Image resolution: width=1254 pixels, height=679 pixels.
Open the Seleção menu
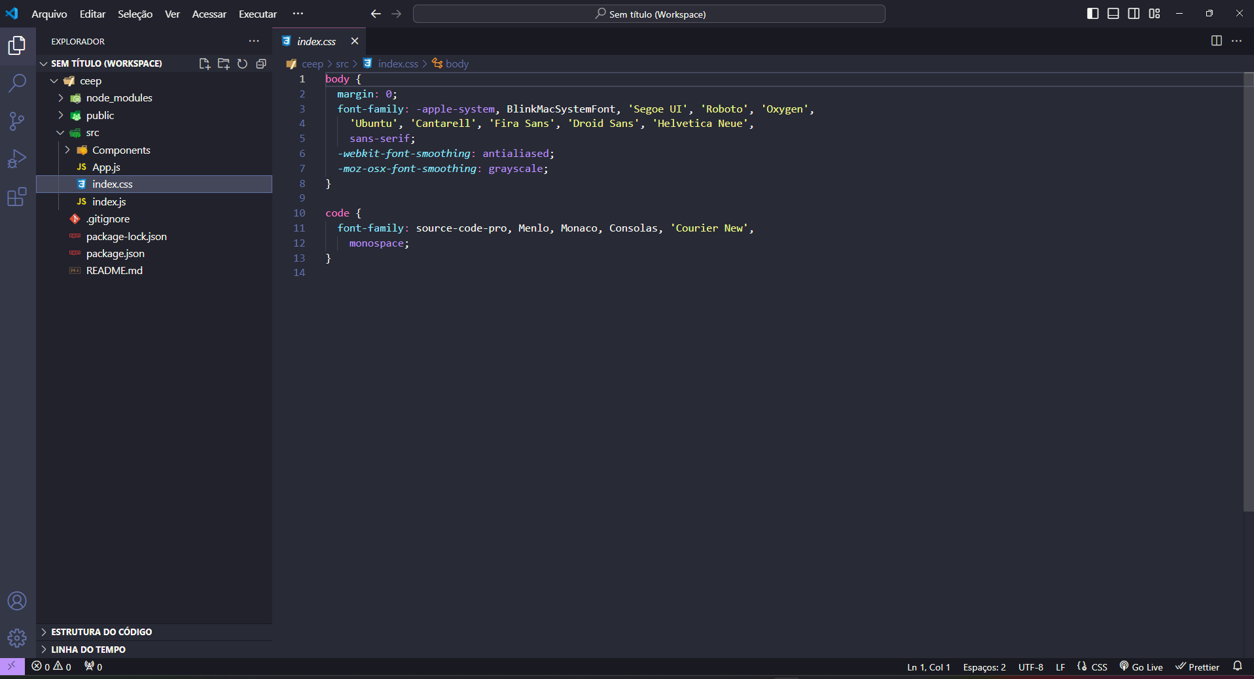point(135,14)
